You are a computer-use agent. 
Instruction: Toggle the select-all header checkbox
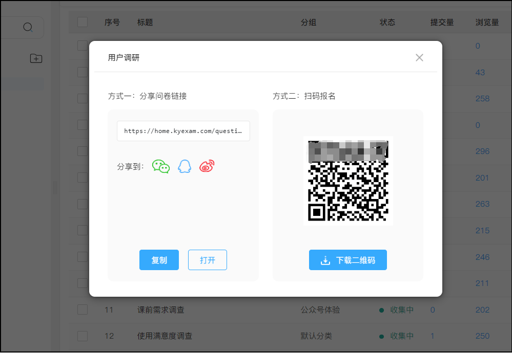coord(83,22)
